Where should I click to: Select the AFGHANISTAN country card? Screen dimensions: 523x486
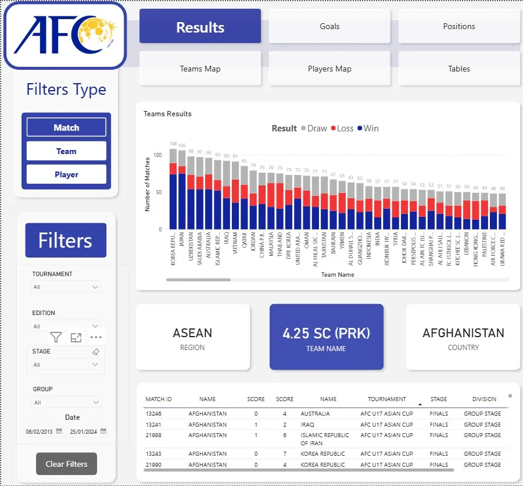[x=463, y=337]
